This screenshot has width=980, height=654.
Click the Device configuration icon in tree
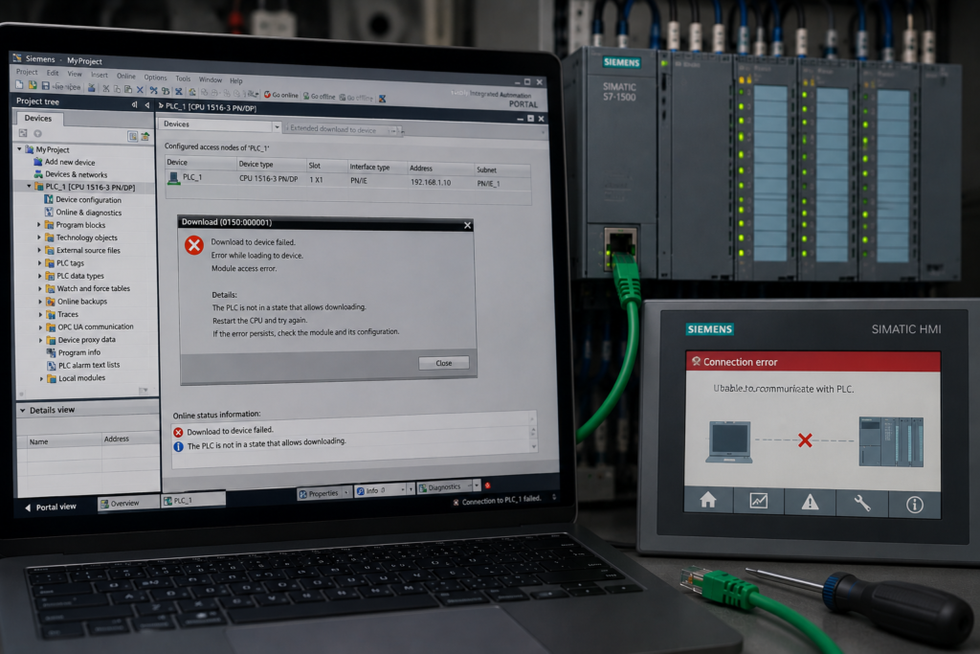point(49,199)
